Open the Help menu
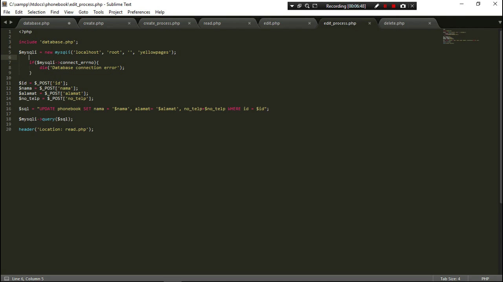The image size is (503, 282). 160,12
